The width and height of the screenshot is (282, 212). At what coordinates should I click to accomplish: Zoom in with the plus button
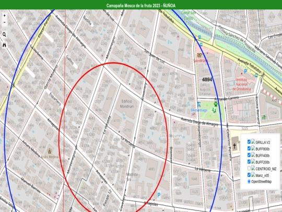(4, 16)
